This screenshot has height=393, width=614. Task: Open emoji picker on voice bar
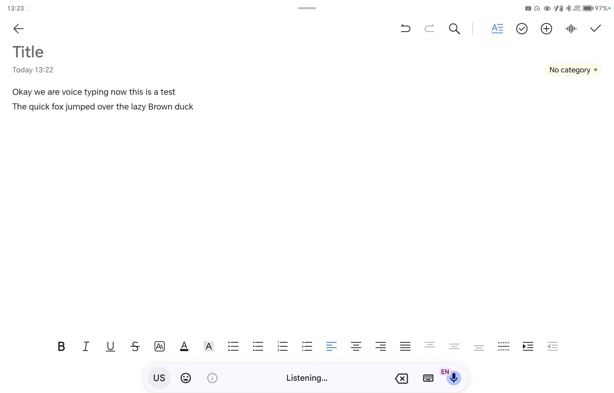pyautogui.click(x=185, y=378)
